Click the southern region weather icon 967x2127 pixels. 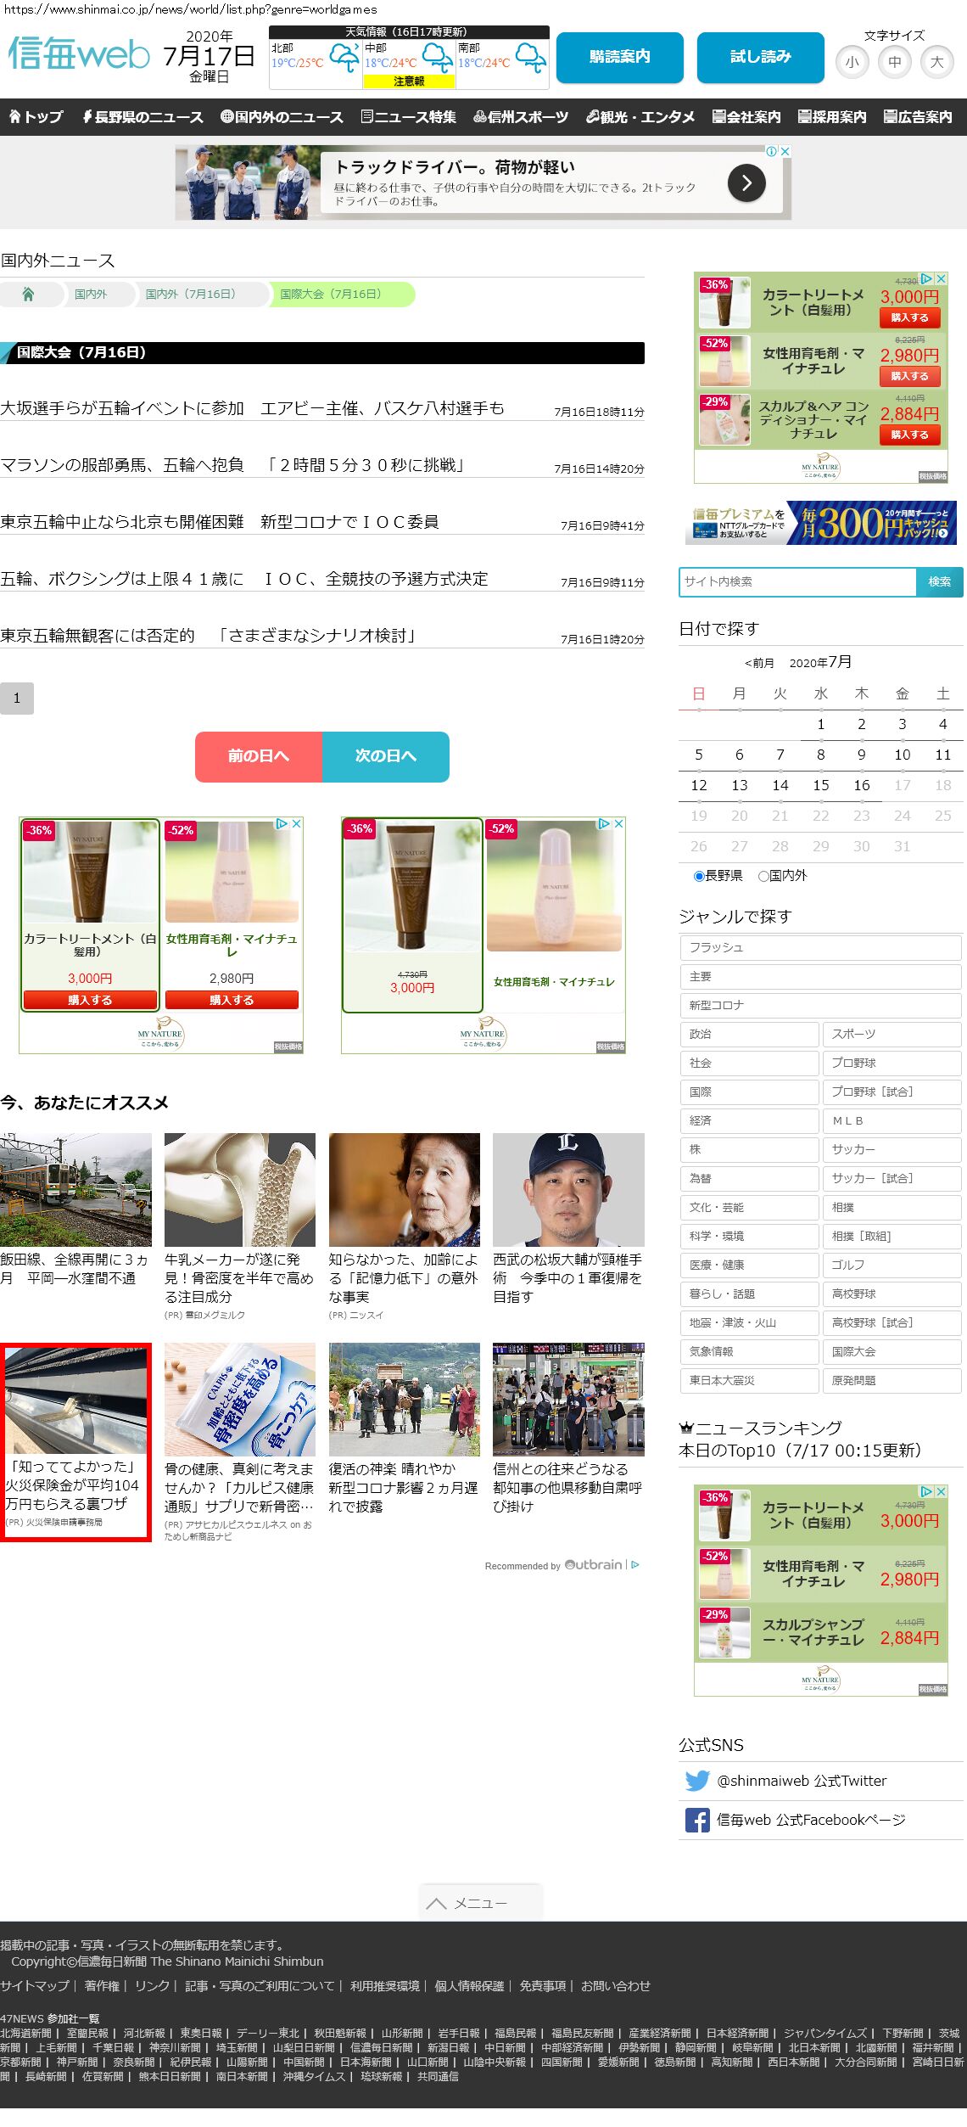point(531,58)
